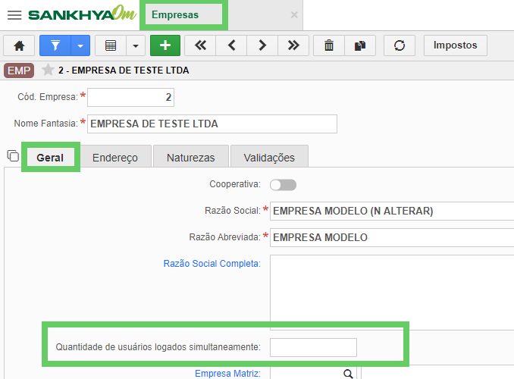The width and height of the screenshot is (514, 379).
Task: Edit the Razão Social field
Action: [392, 211]
